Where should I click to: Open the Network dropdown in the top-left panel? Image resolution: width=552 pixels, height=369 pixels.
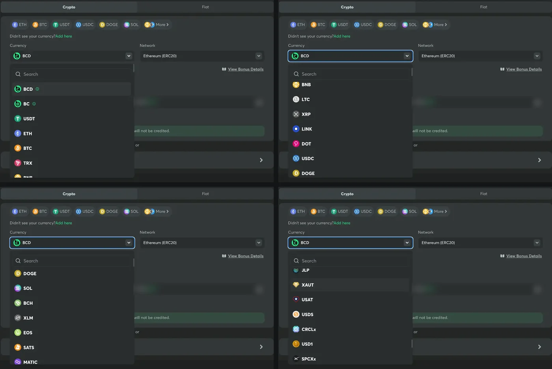(x=202, y=56)
